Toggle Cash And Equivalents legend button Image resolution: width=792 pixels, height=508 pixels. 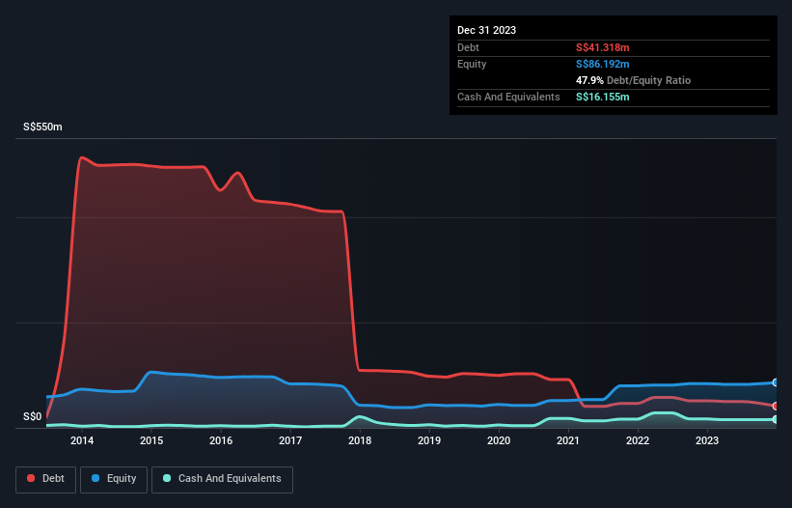coord(222,479)
